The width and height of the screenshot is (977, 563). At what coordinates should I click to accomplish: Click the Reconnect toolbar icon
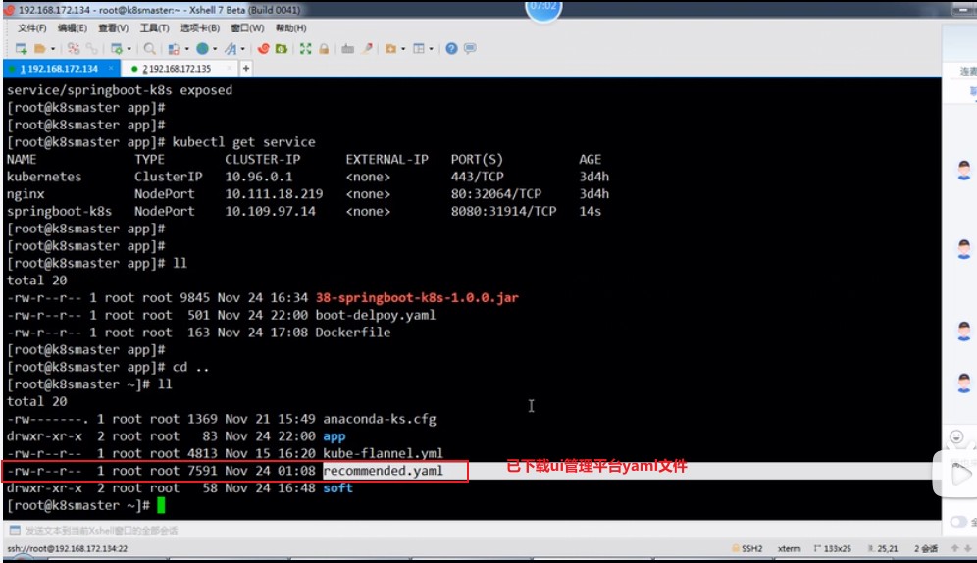coord(73,49)
